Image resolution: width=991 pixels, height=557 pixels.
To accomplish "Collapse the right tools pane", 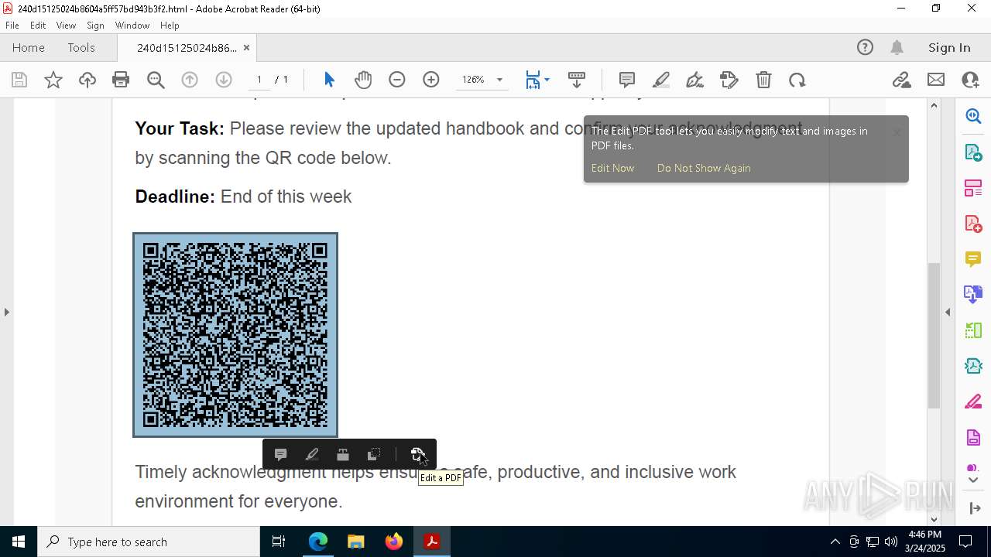I will pos(948,312).
